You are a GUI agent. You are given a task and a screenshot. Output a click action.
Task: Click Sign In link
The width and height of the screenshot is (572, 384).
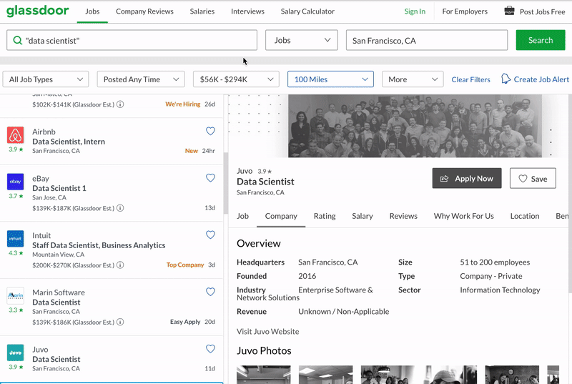point(415,11)
